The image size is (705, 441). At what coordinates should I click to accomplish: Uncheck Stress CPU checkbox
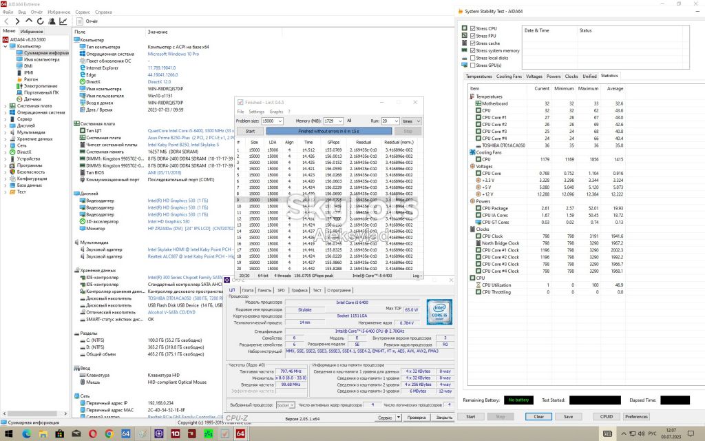pos(472,28)
